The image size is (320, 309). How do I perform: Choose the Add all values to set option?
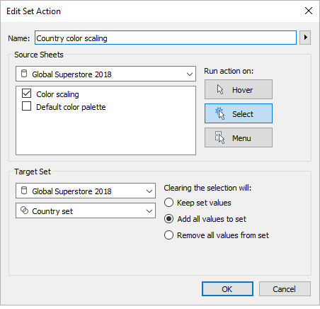(x=168, y=219)
